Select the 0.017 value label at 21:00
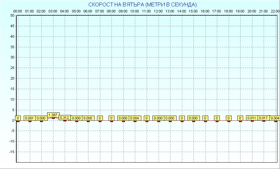The image size is (280, 169). pyautogui.click(x=264, y=118)
